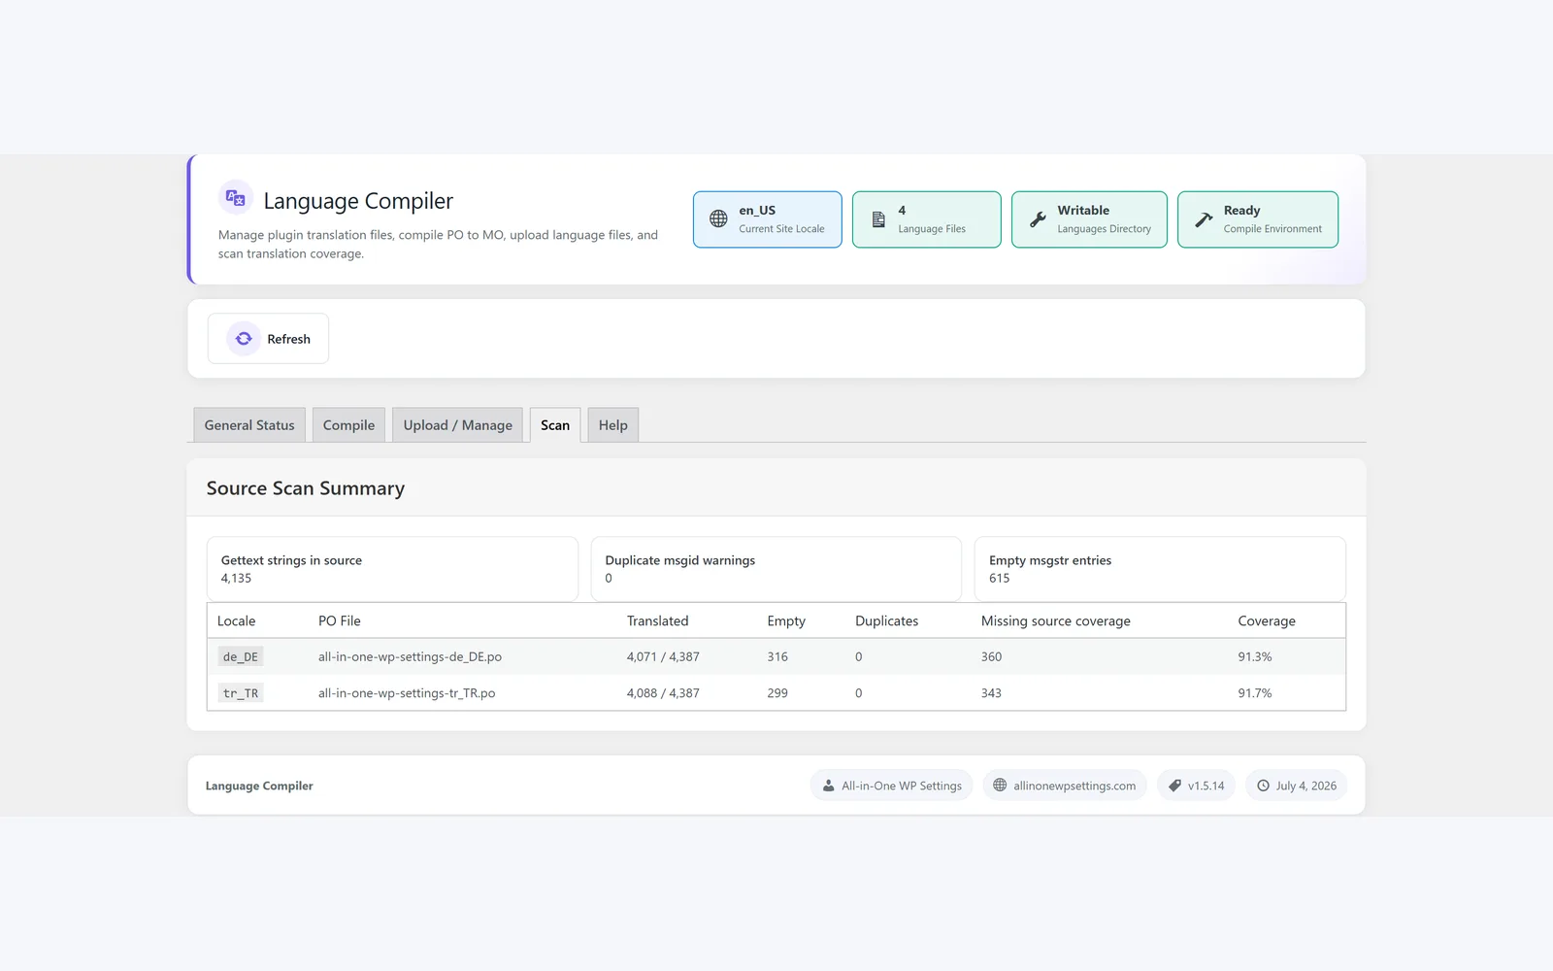Click the Gettext strings in source label
This screenshot has width=1553, height=971.
(x=291, y=560)
